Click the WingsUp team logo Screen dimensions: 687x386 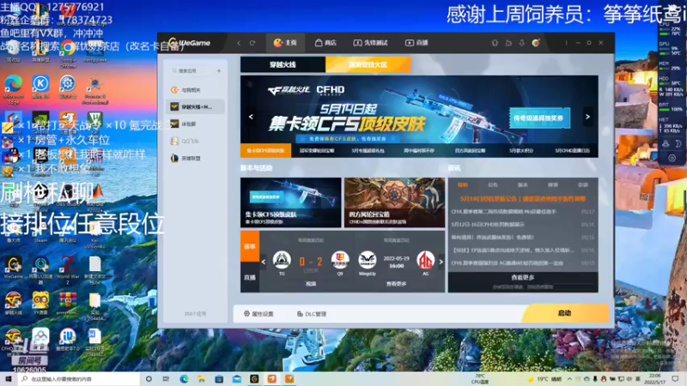click(368, 260)
